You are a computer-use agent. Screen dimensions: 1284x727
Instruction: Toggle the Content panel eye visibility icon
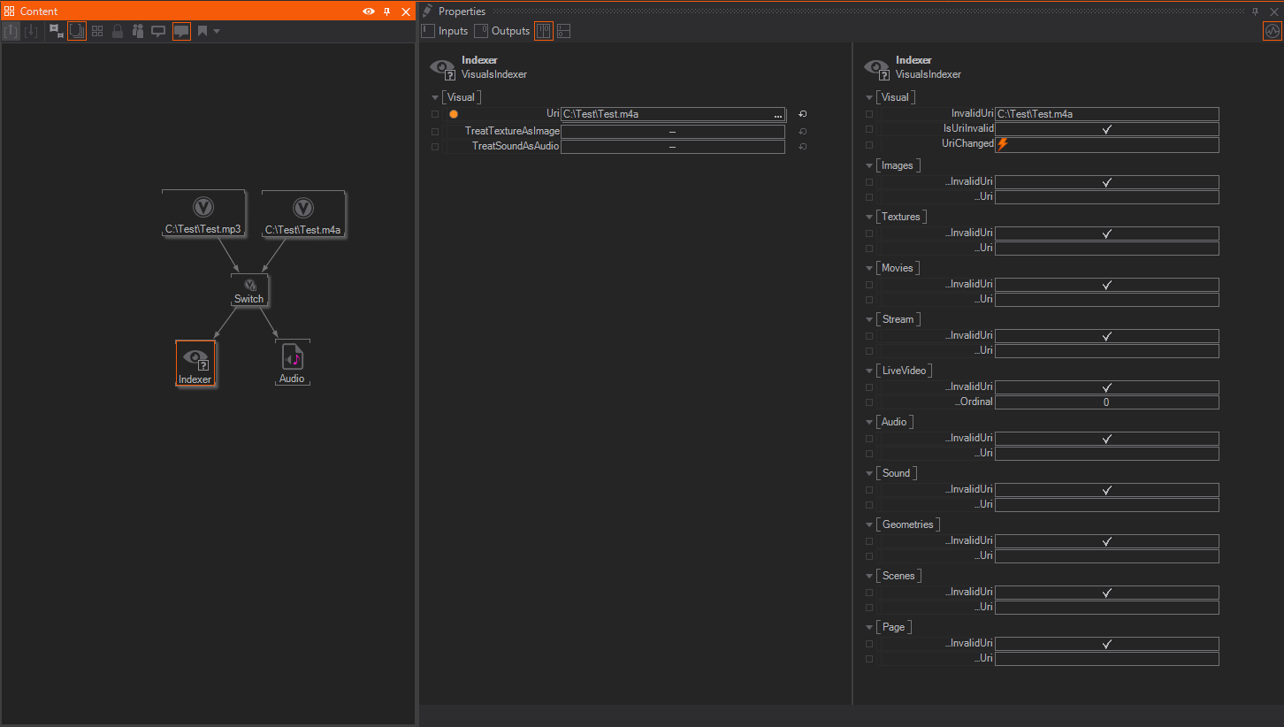point(369,11)
